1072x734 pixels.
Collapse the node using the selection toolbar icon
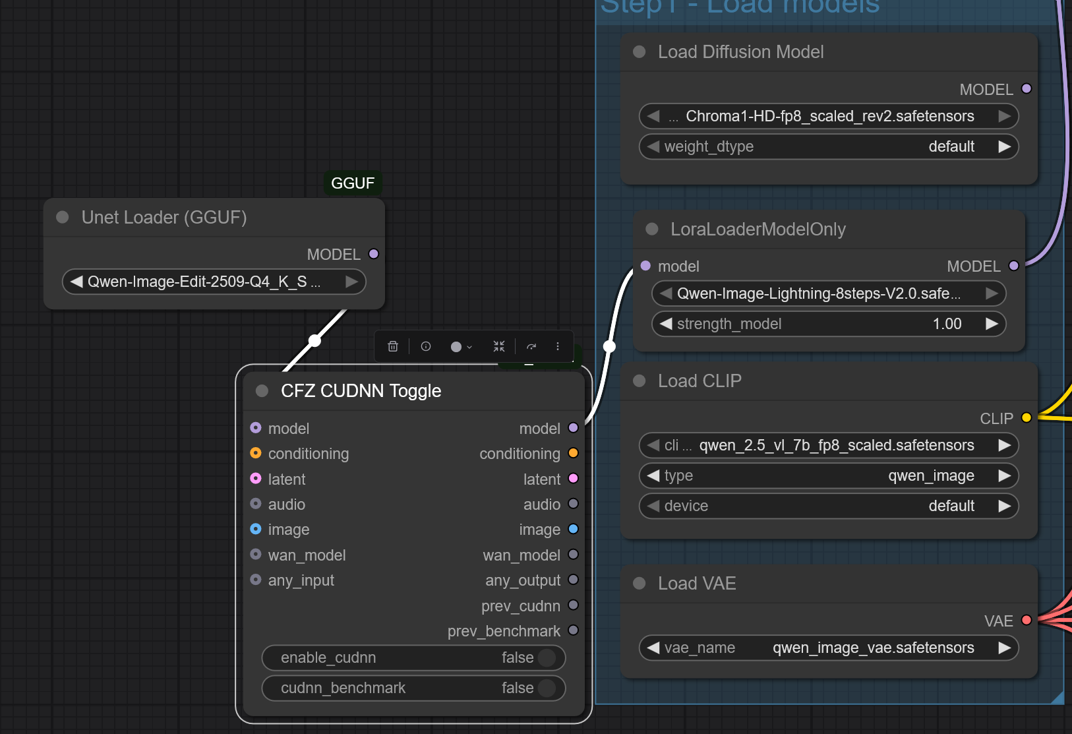click(x=499, y=346)
